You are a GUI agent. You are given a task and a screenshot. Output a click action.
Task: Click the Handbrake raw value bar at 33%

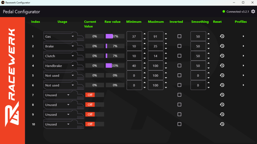(115, 66)
